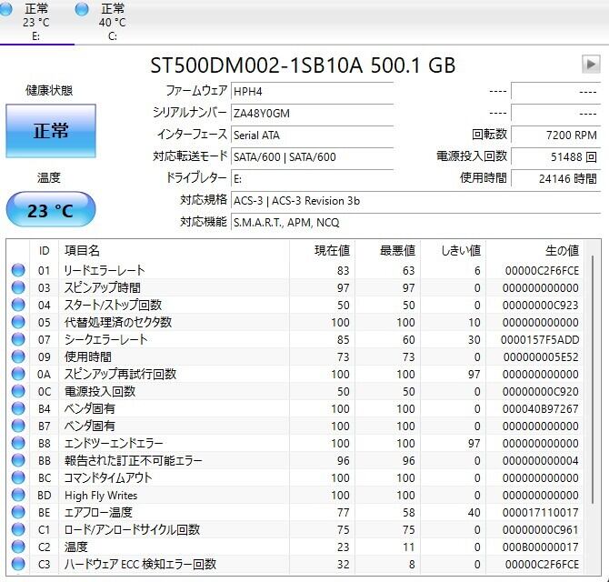Click status icon for エンドツーエンドエラー row
The width and height of the screenshot is (609, 582).
[x=18, y=443]
